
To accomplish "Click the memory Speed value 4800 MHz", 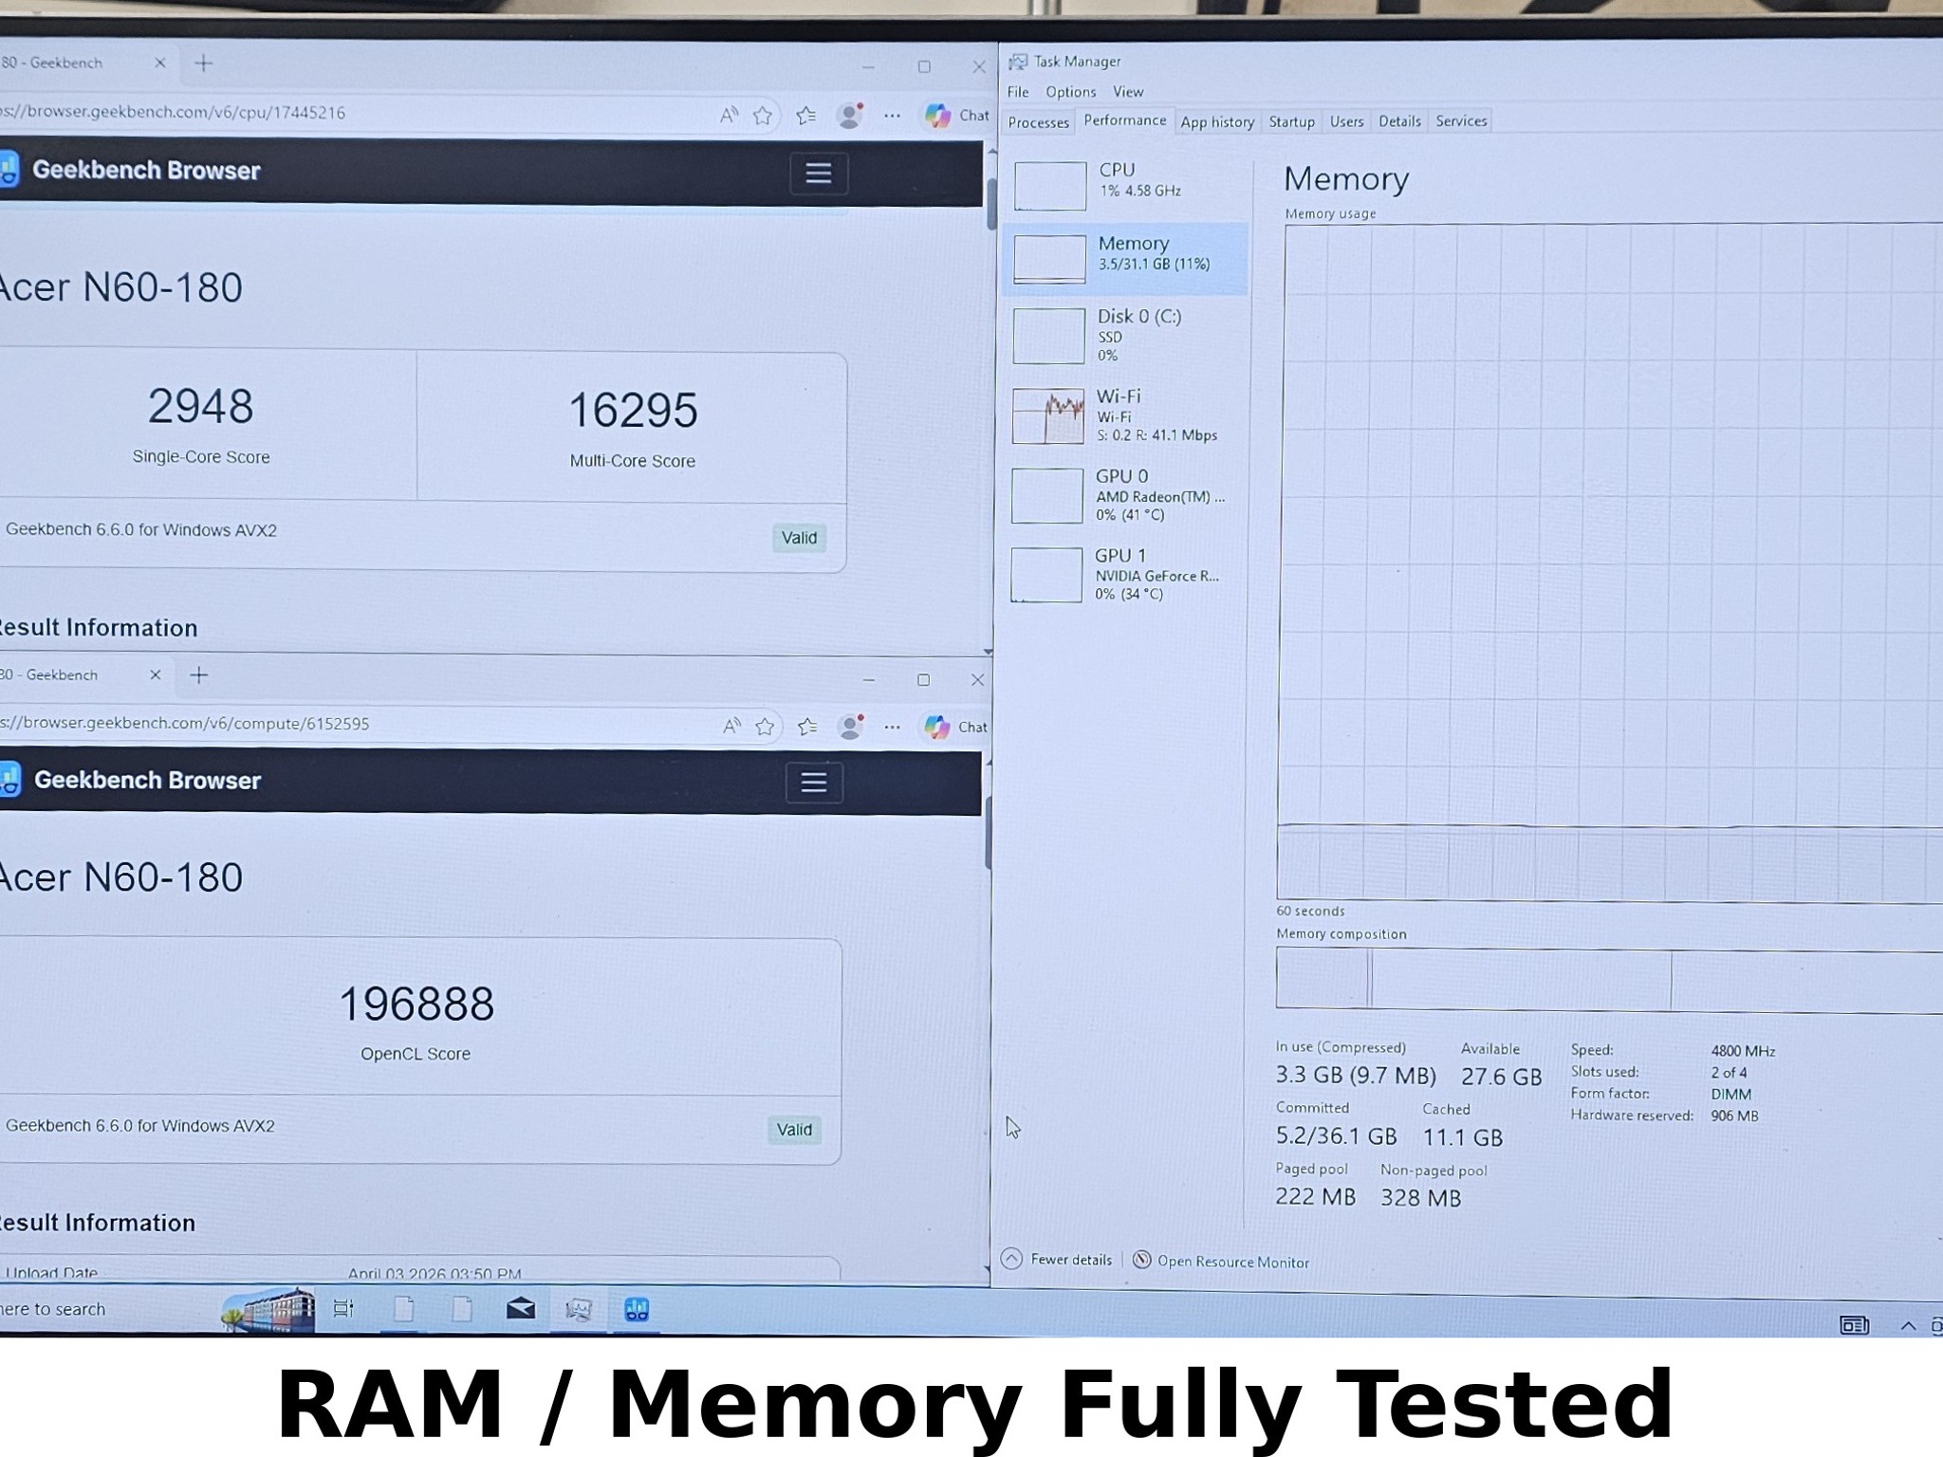I will pos(1743,1051).
